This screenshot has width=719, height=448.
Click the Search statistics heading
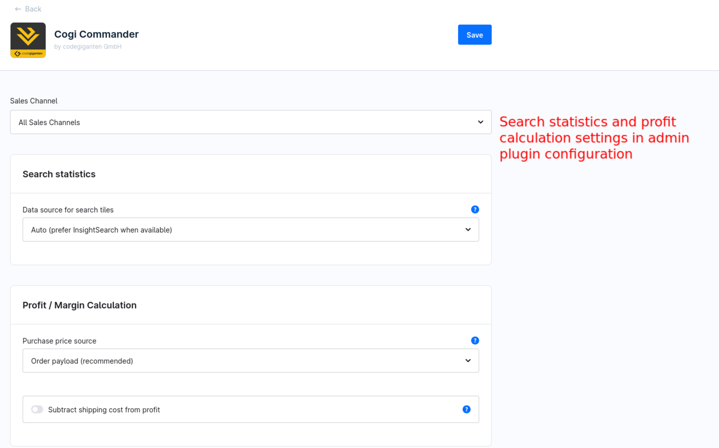(59, 174)
